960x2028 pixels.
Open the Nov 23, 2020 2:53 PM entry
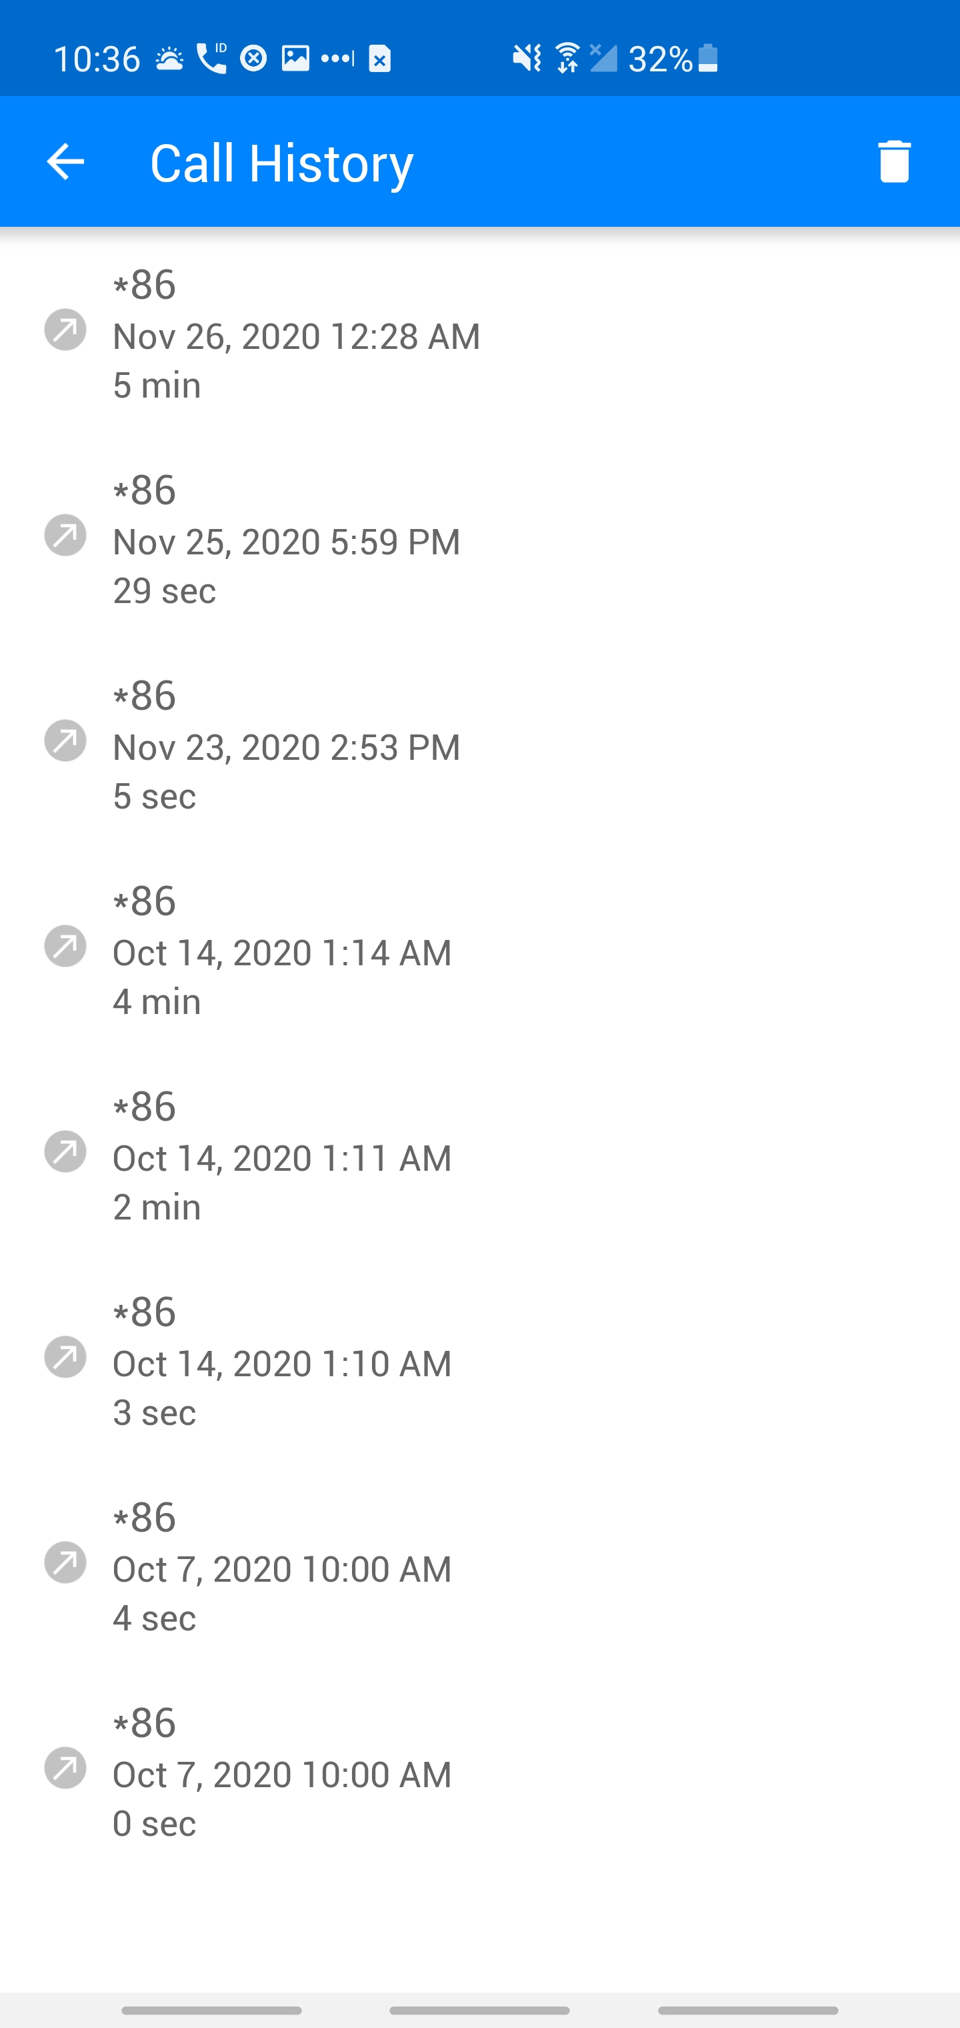pyautogui.click(x=285, y=747)
